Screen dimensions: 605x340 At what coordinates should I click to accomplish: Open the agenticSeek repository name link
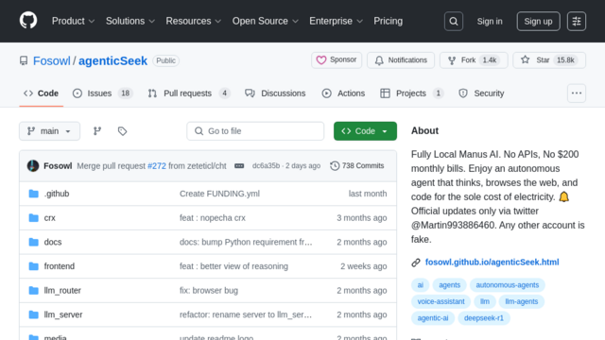pyautogui.click(x=112, y=60)
